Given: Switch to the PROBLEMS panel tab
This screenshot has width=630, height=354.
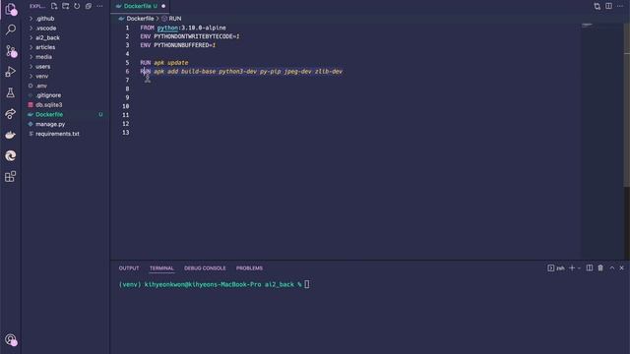Looking at the screenshot, I should click(249, 268).
